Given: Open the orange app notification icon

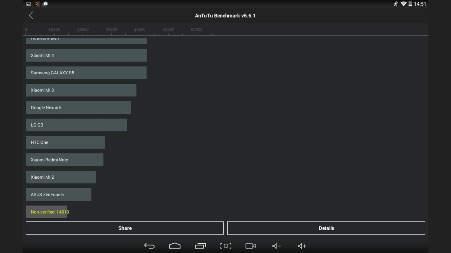Looking at the screenshot, I should click(37, 4).
